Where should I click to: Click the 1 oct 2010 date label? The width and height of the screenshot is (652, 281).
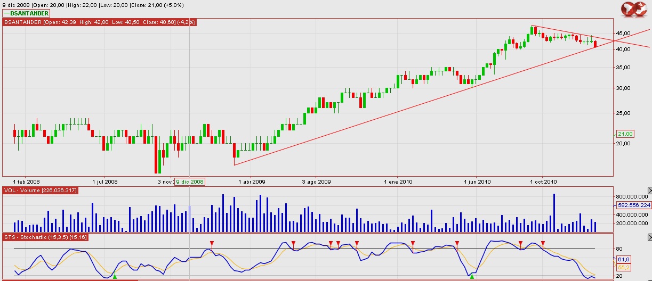click(x=543, y=181)
